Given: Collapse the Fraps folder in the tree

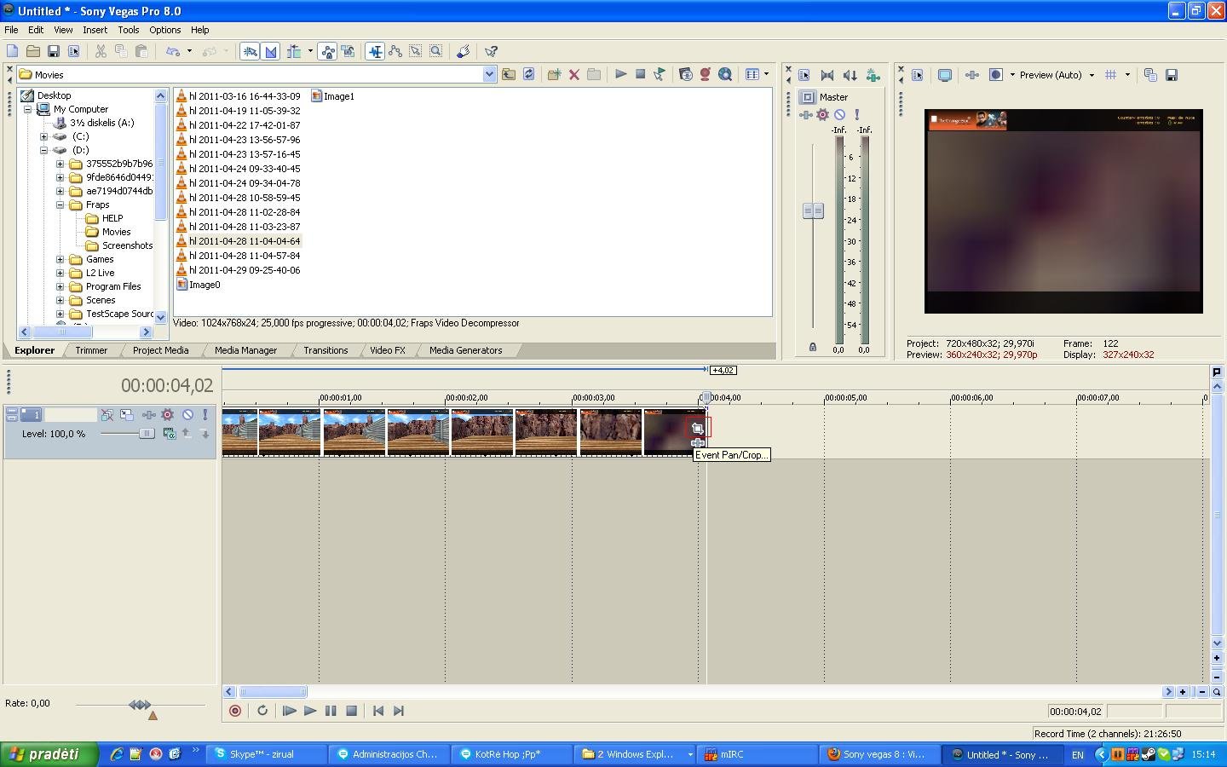Looking at the screenshot, I should coord(60,205).
